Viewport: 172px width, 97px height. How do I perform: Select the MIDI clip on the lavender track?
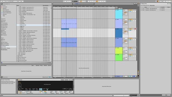[69, 23]
